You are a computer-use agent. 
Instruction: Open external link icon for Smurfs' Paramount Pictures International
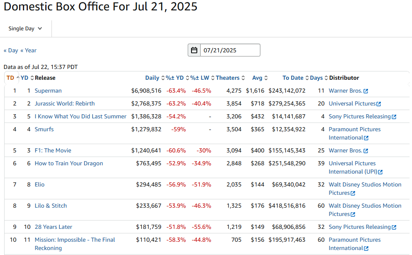click(x=366, y=138)
